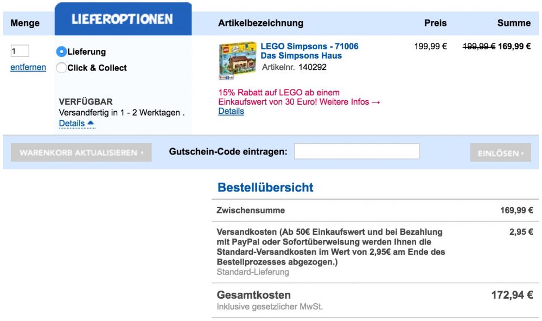Click the Preis column header
The width and height of the screenshot is (542, 321).
(x=435, y=23)
